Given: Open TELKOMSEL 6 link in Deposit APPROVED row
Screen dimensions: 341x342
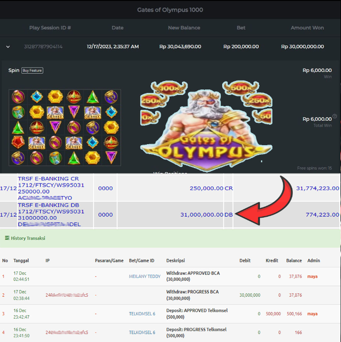Looking at the screenshot, I should click(x=142, y=314).
